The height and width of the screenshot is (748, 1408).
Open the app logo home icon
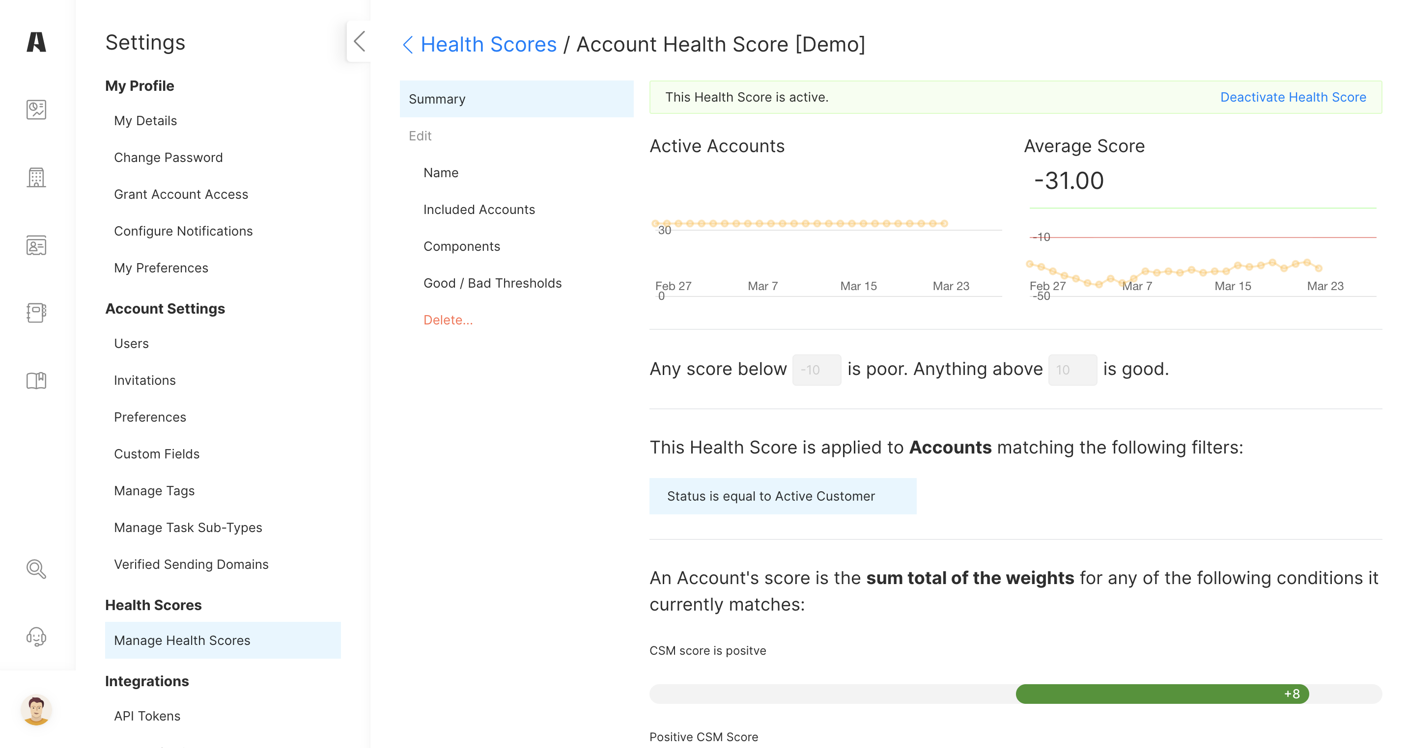click(36, 42)
